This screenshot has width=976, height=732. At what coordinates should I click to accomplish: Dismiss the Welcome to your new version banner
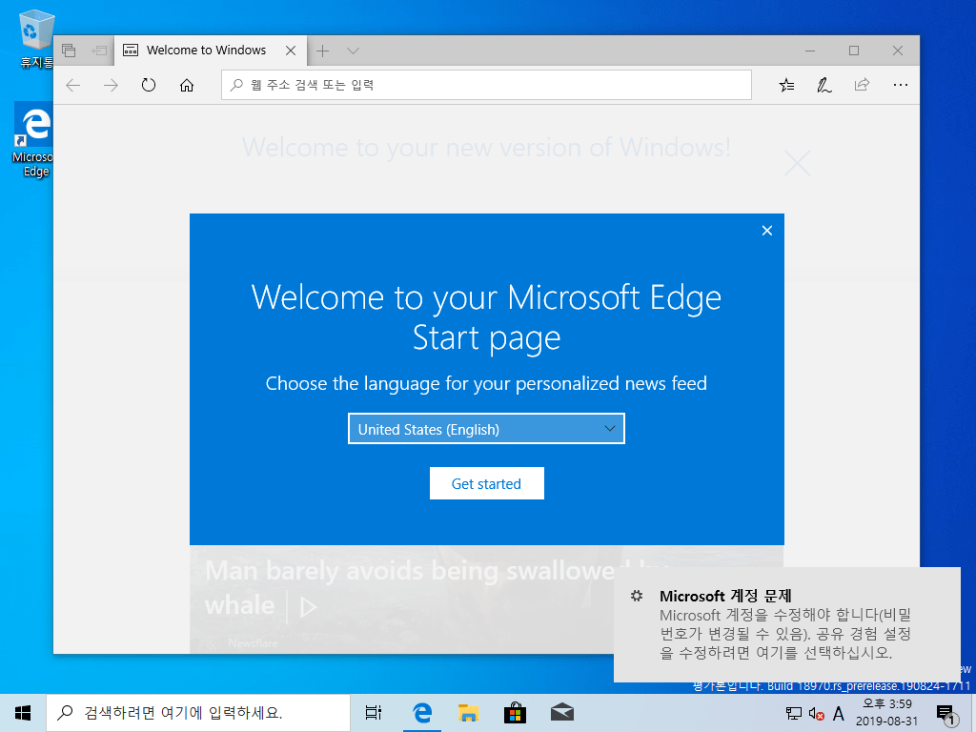[797, 163]
